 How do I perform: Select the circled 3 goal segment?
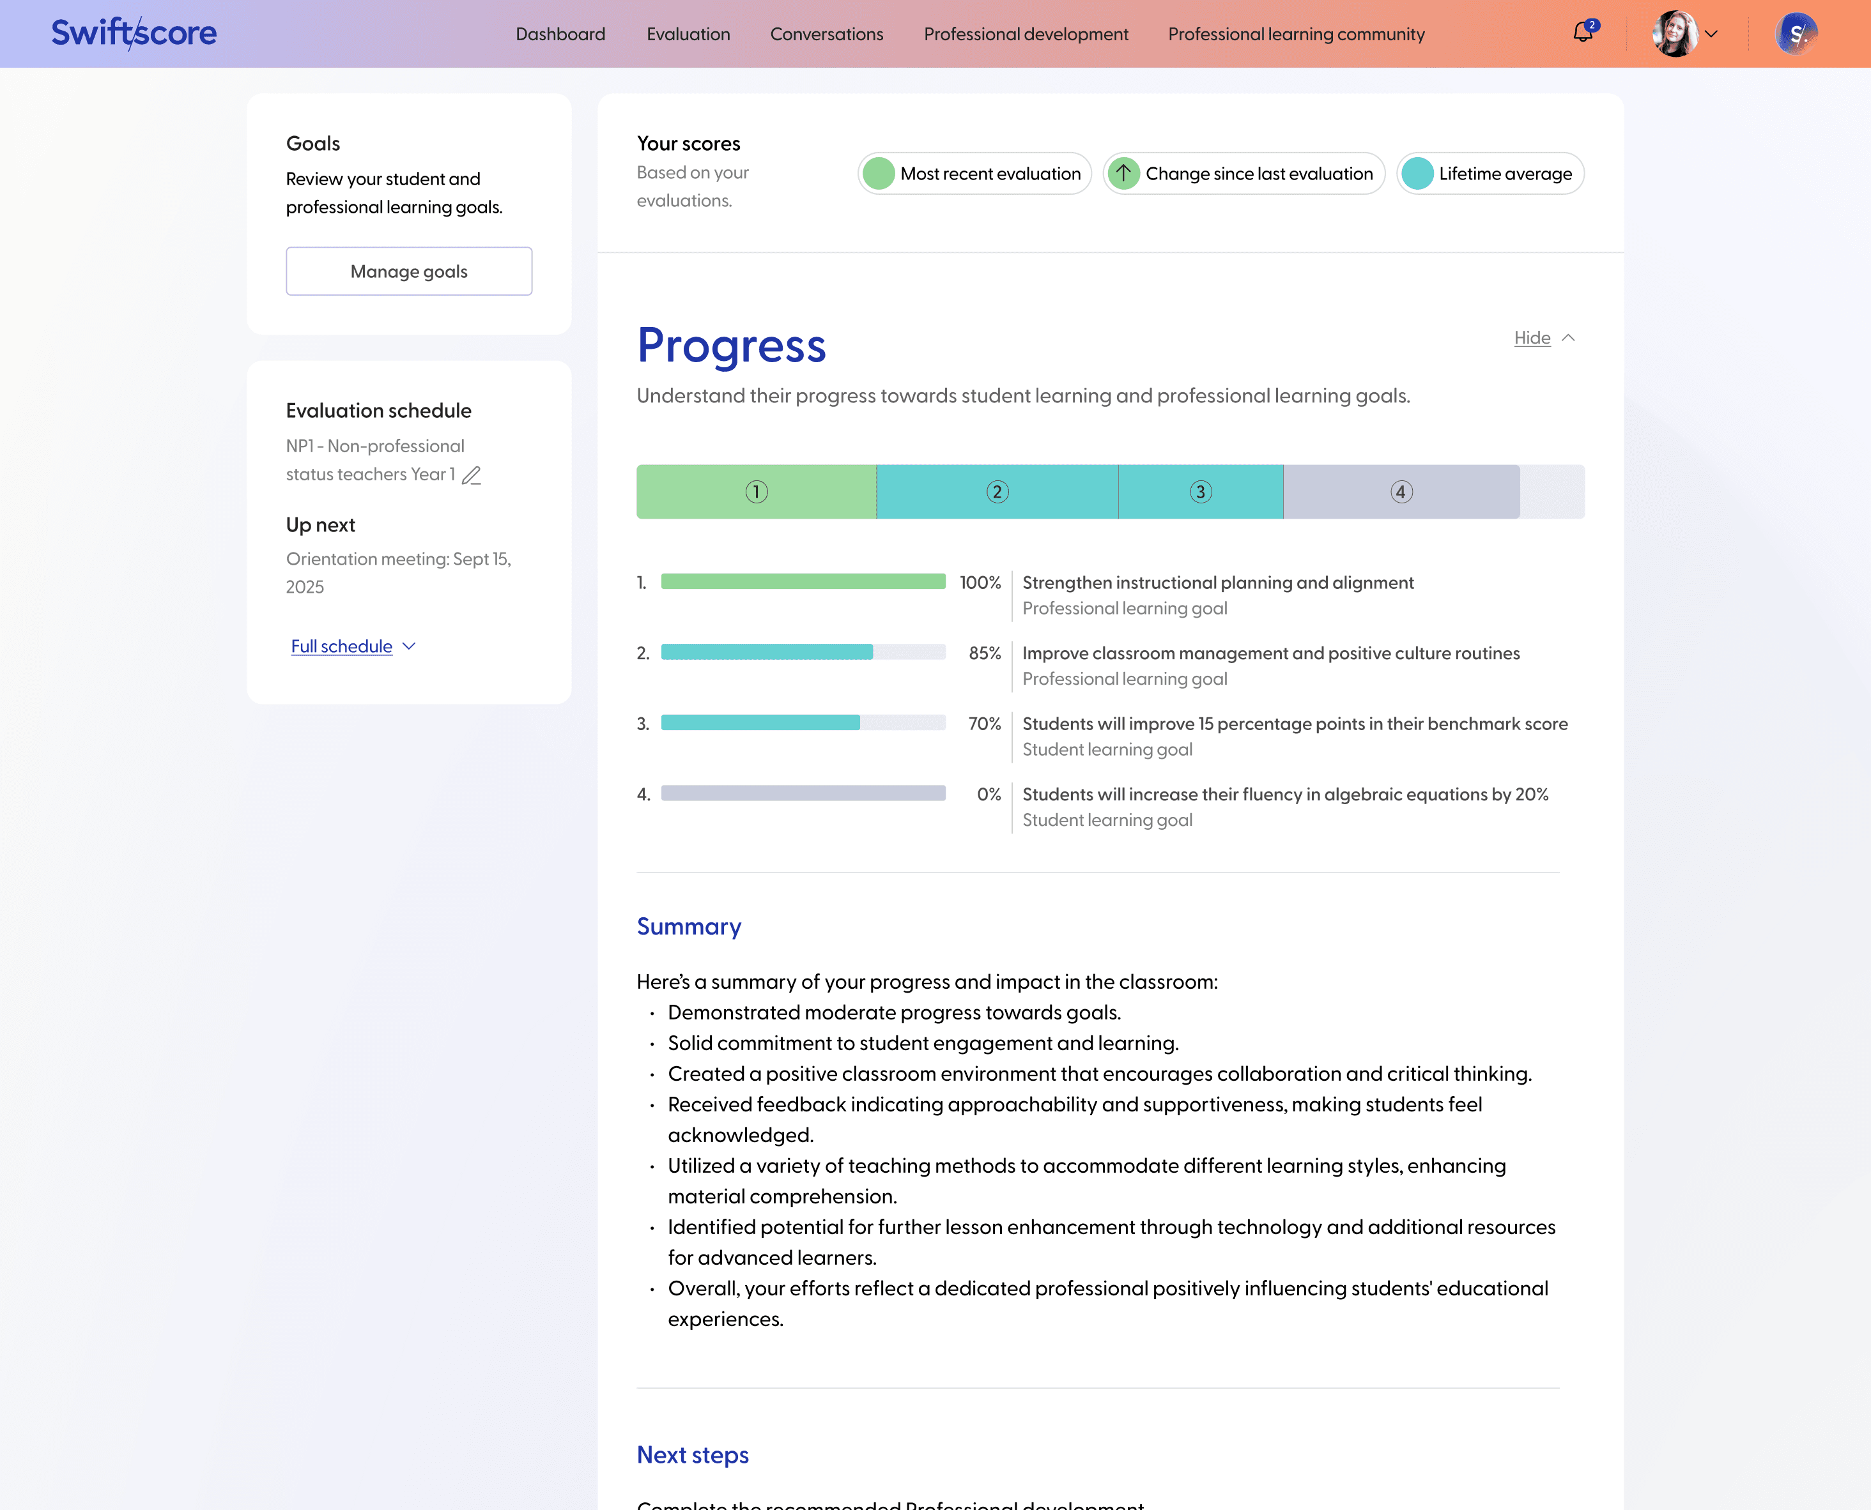pos(1200,492)
